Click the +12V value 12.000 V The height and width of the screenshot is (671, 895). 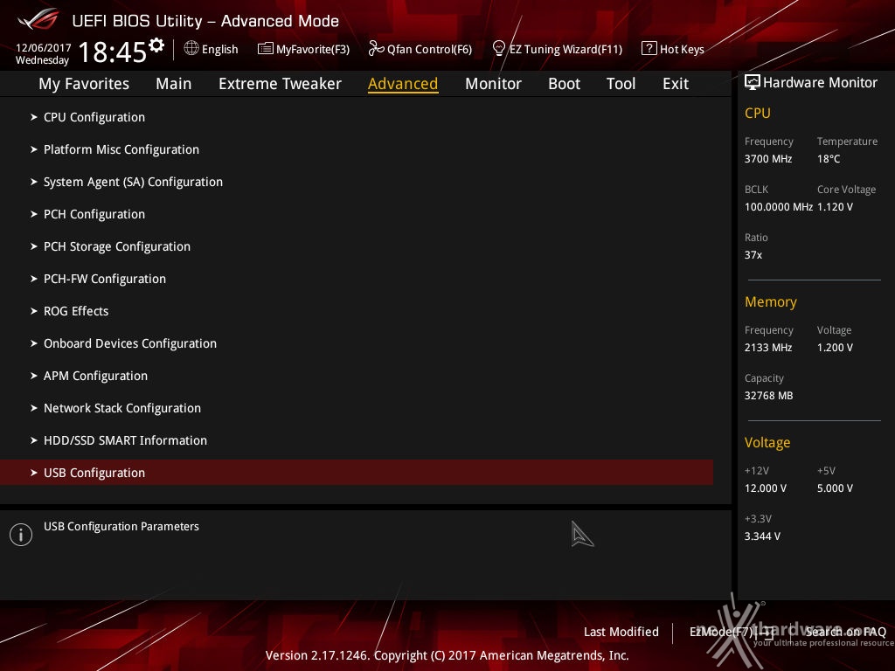[765, 488]
